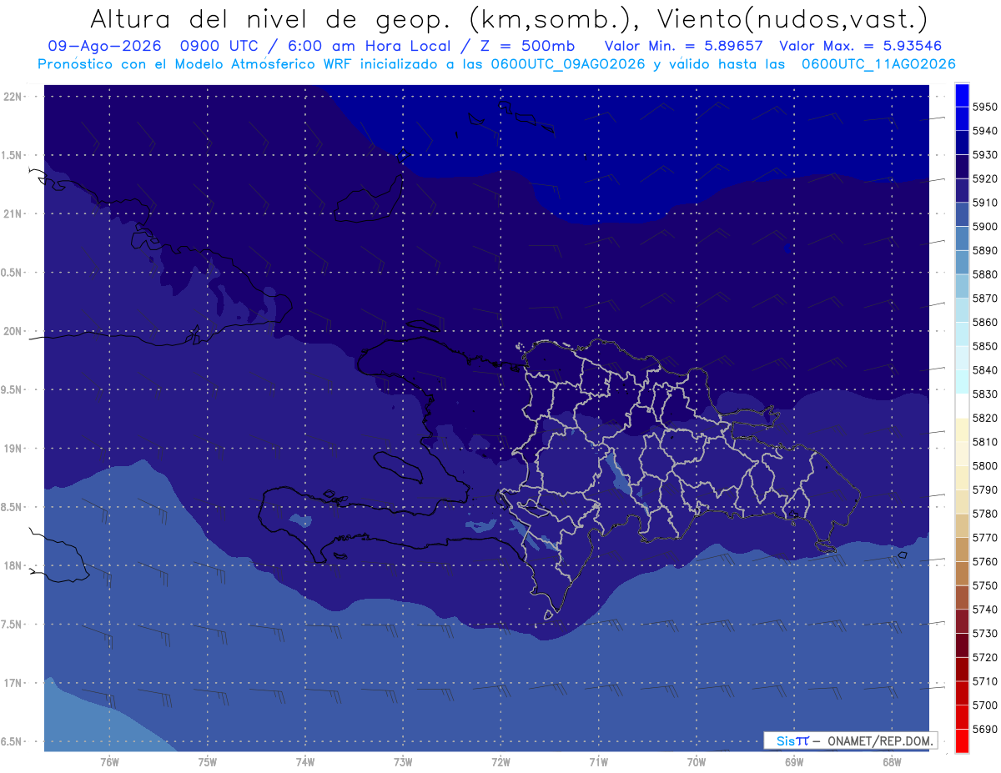The image size is (1001, 773).
Task: Click the '70W' longitude axis label
Action: pos(697,761)
